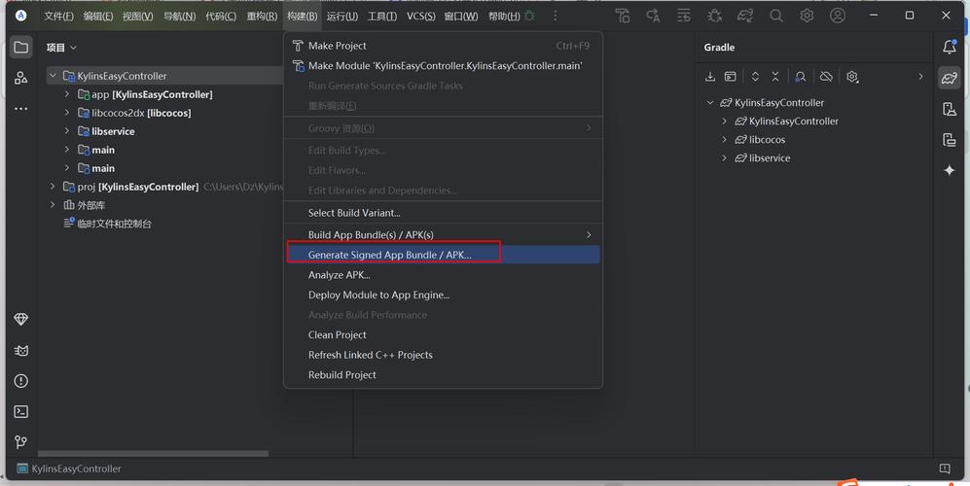The image size is (970, 486).
Task: Expand libservice in the Gradle tree
Action: pyautogui.click(x=725, y=157)
